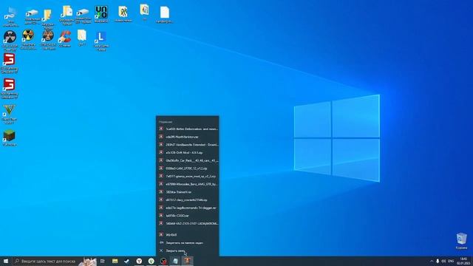Select the Minecraft grass block desktop icon
This screenshot has height=266, width=473.
coord(9,138)
